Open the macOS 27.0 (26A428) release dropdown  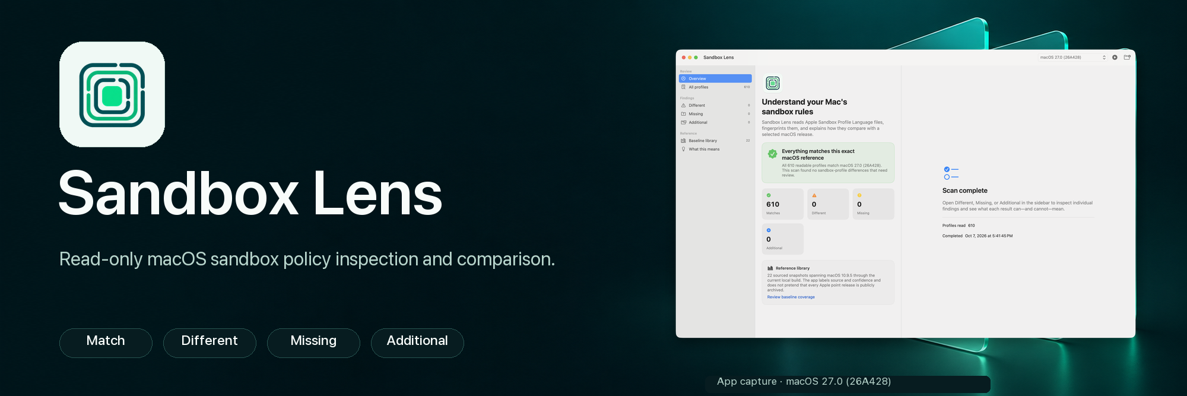tap(1073, 58)
